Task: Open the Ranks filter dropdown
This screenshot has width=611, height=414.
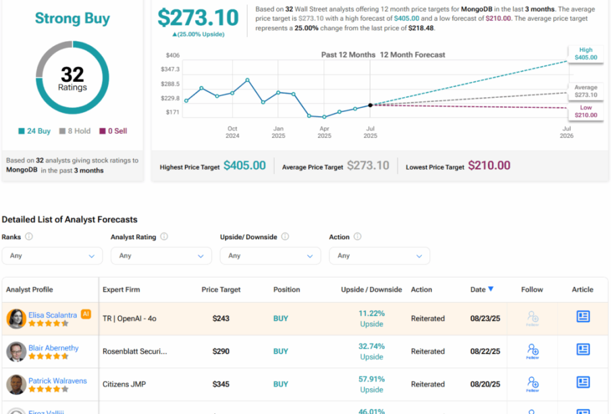Action: pyautogui.click(x=52, y=256)
